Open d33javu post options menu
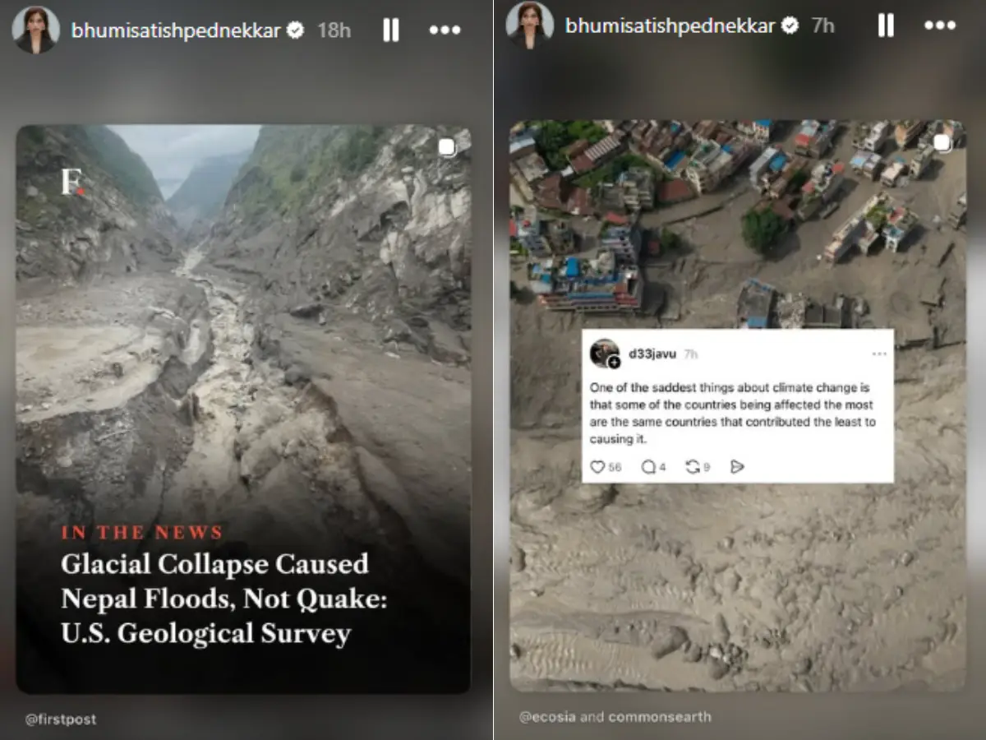Image resolution: width=986 pixels, height=740 pixels. click(x=878, y=354)
